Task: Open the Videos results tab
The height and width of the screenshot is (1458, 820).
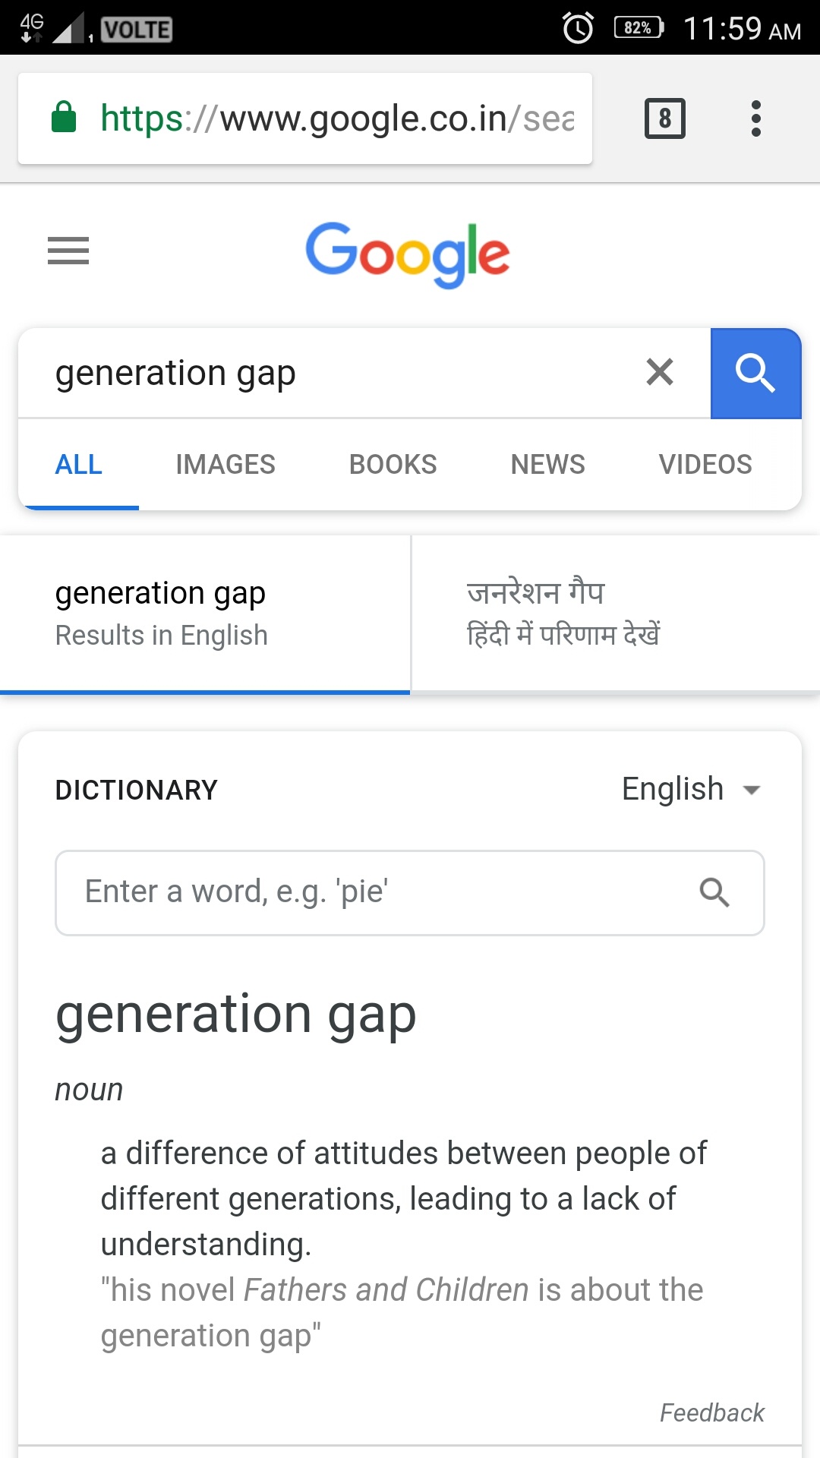Action: click(705, 464)
